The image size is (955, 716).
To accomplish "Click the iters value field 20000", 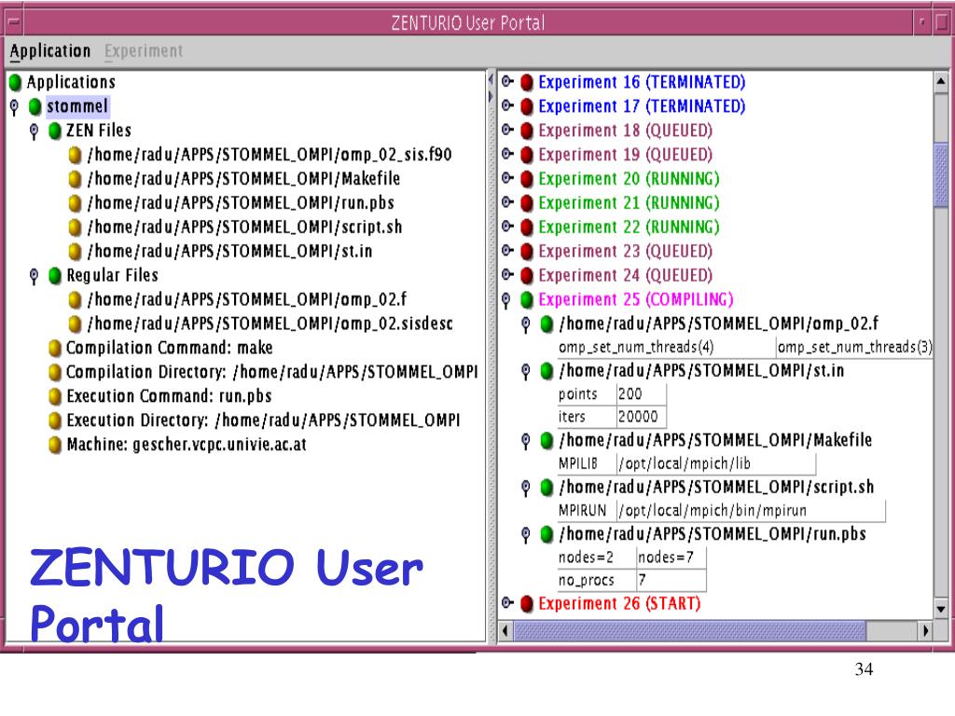I will coord(641,417).
